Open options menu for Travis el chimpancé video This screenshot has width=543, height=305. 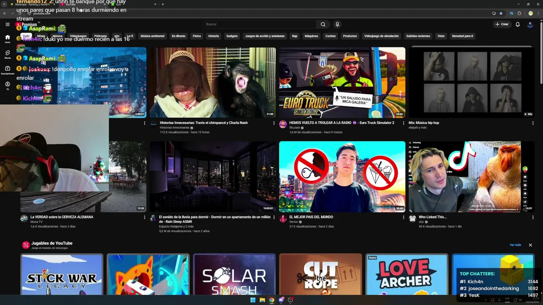click(274, 123)
